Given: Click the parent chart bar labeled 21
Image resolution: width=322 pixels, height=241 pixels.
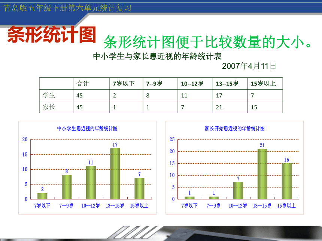Looking at the screenshot, I should click(x=262, y=174).
